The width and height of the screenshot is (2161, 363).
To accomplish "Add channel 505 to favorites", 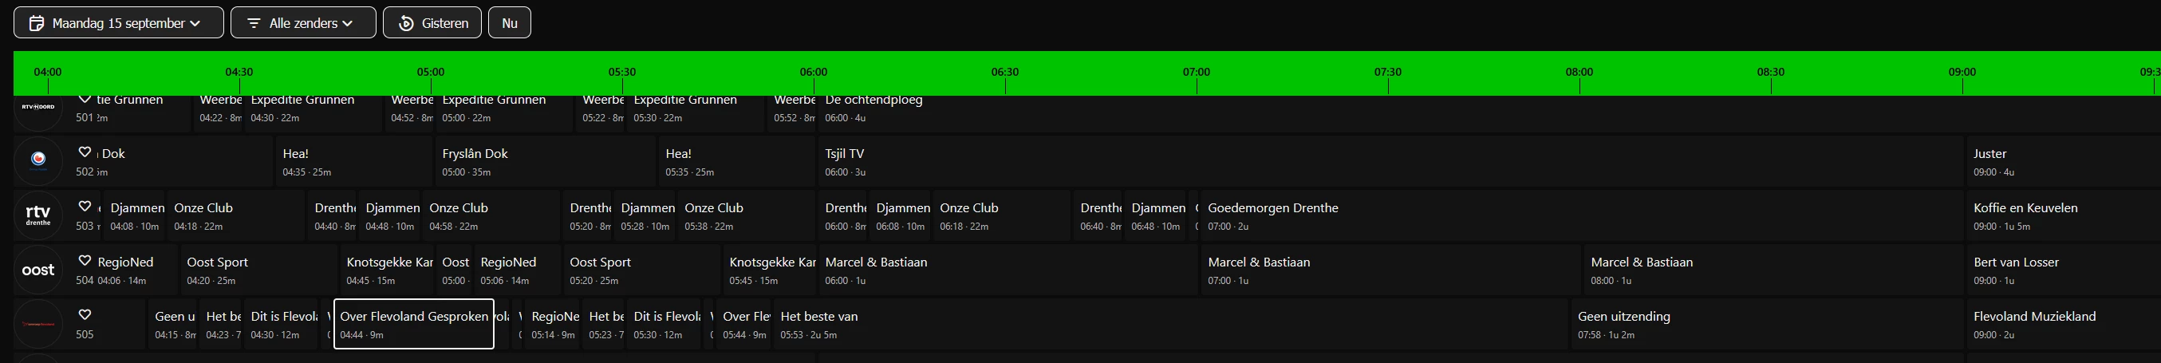I will (x=85, y=315).
